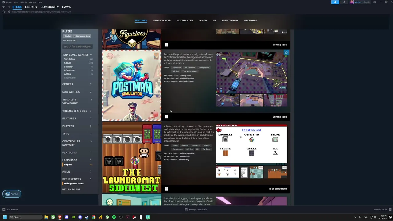Screen dimensions: 393x221
Task: Open the Steam menu
Action: pyautogui.click(x=8, y=2)
